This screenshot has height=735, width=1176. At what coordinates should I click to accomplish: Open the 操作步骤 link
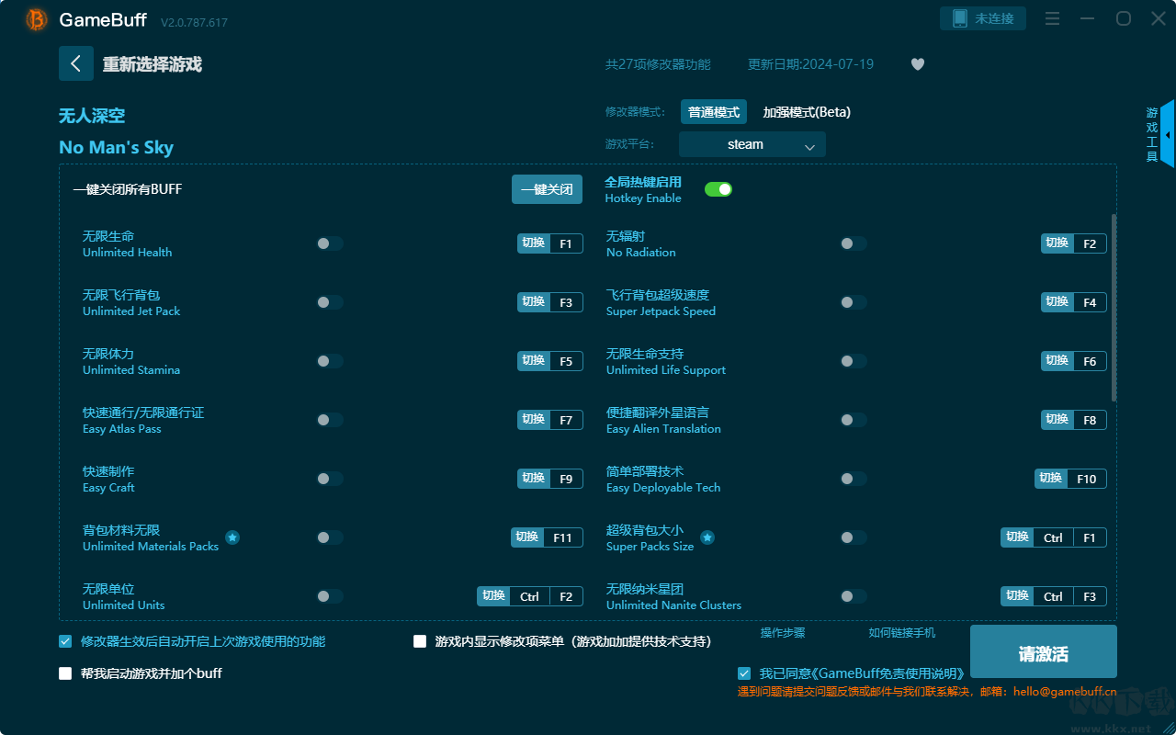(783, 632)
